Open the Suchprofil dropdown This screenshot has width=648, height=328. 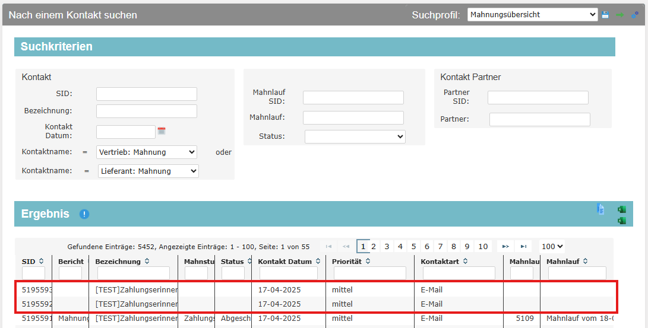[x=532, y=15]
